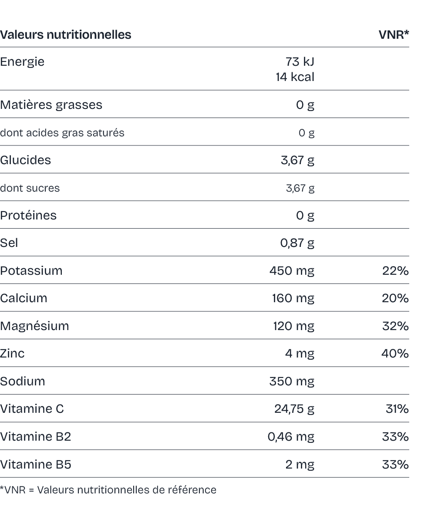431x506 pixels.
Task: Select the Calcium 160 mg value
Action: (x=293, y=298)
